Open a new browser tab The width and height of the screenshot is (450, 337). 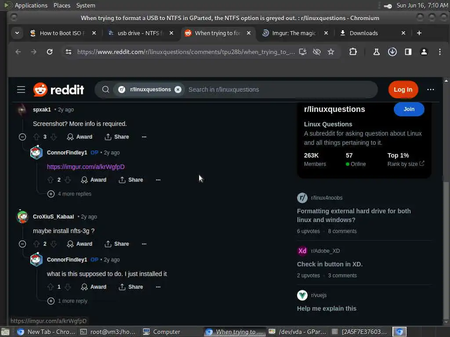(419, 33)
